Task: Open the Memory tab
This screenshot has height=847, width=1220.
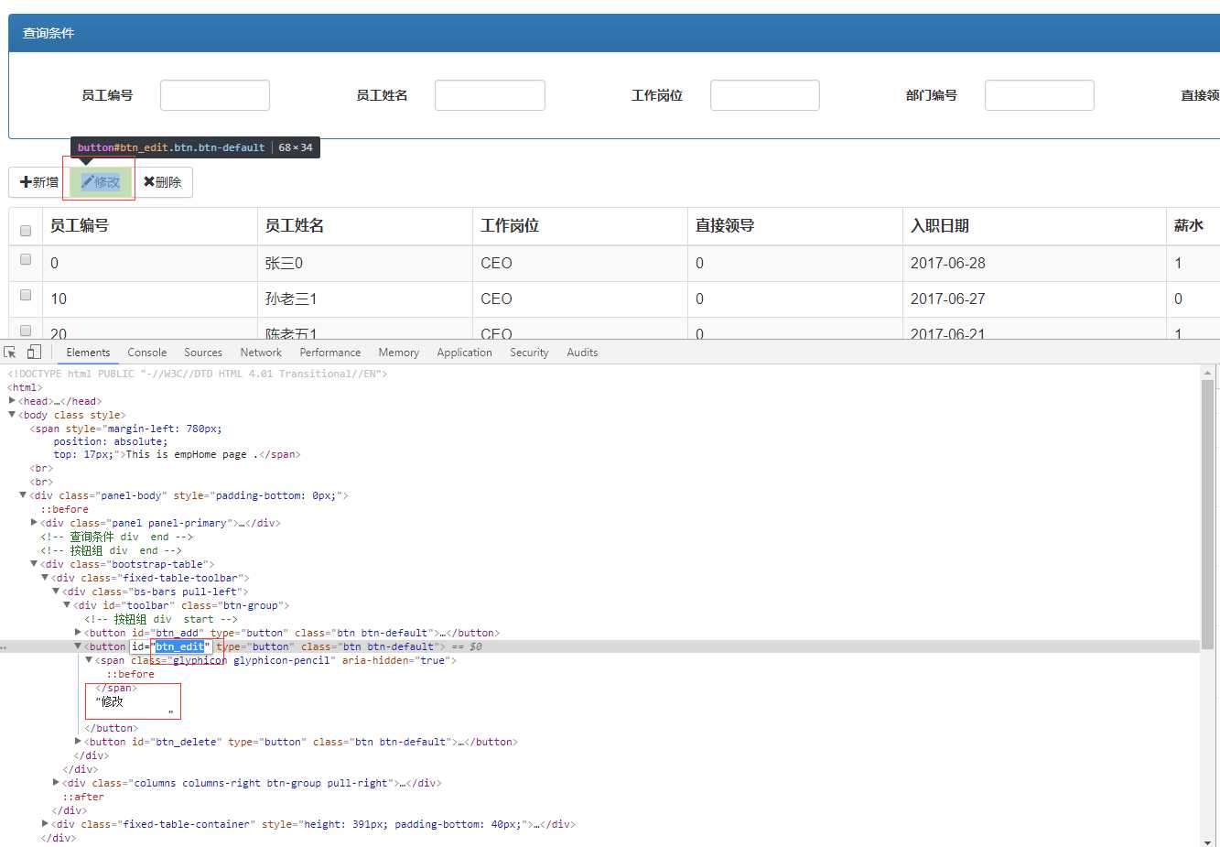Action: pos(399,353)
